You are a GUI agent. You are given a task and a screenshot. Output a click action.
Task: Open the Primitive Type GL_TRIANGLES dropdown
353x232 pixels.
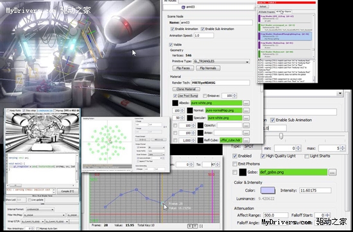221,62
